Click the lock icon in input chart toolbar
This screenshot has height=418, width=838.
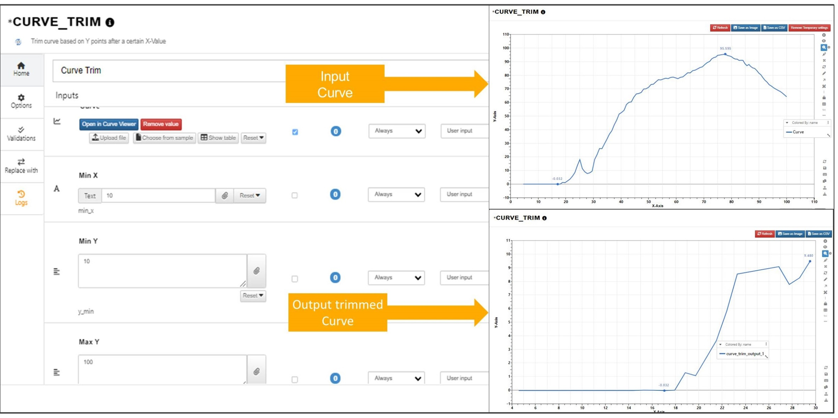824,98
